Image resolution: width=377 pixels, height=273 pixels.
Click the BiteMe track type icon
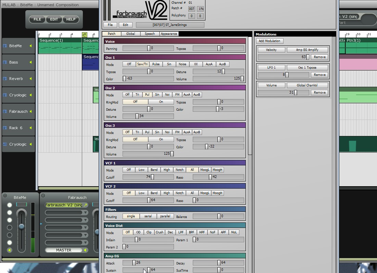[x=4, y=46]
